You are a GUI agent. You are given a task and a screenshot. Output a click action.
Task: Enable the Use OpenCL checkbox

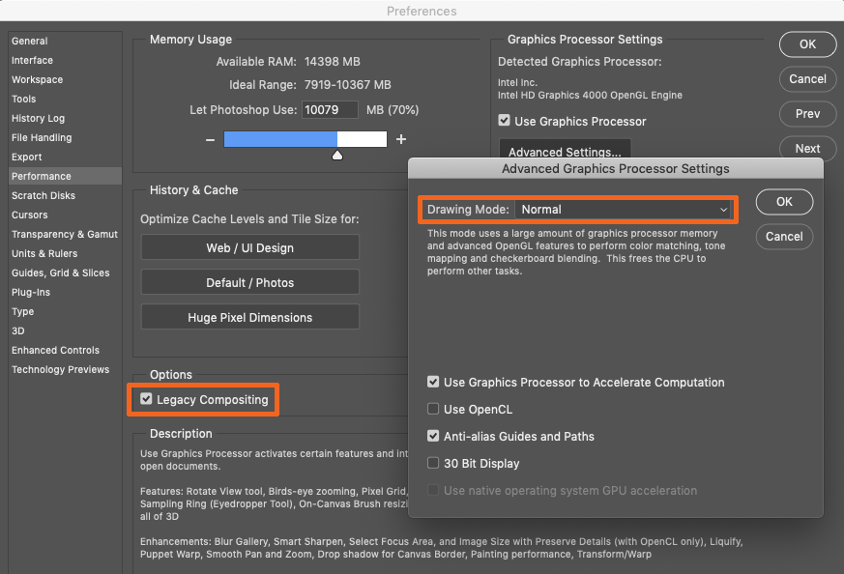[433, 409]
